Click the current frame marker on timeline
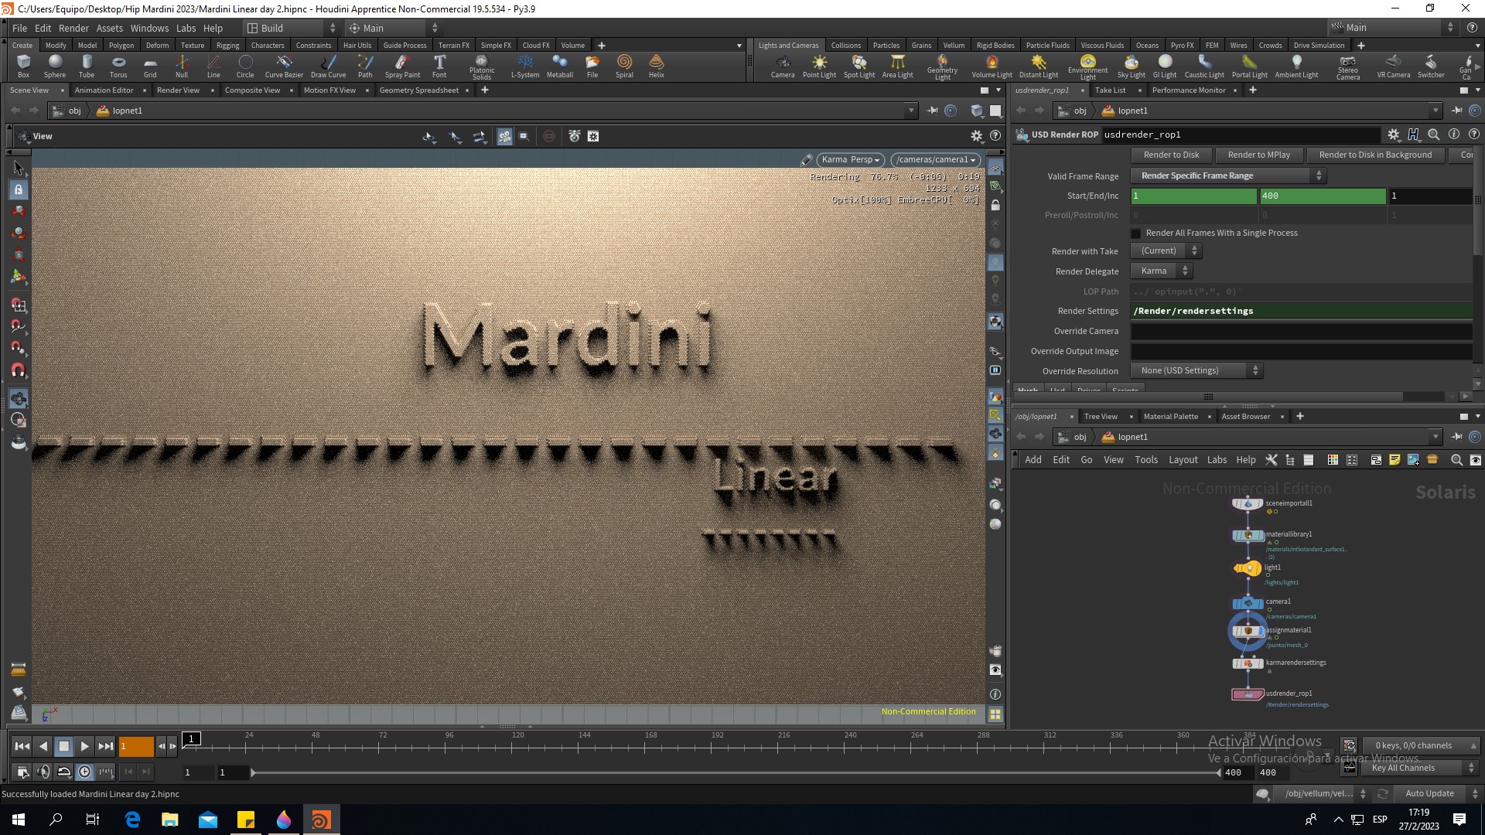The height and width of the screenshot is (835, 1485). pos(191,739)
